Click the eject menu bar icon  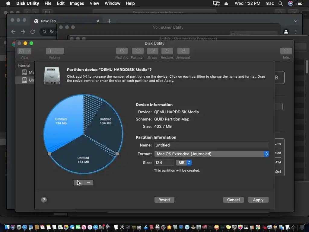(x=226, y=3)
